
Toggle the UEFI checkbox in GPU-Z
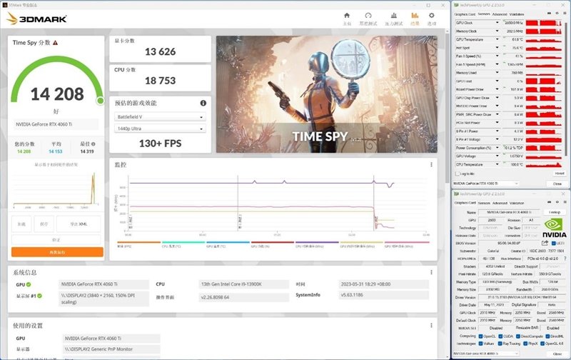pos(554,243)
